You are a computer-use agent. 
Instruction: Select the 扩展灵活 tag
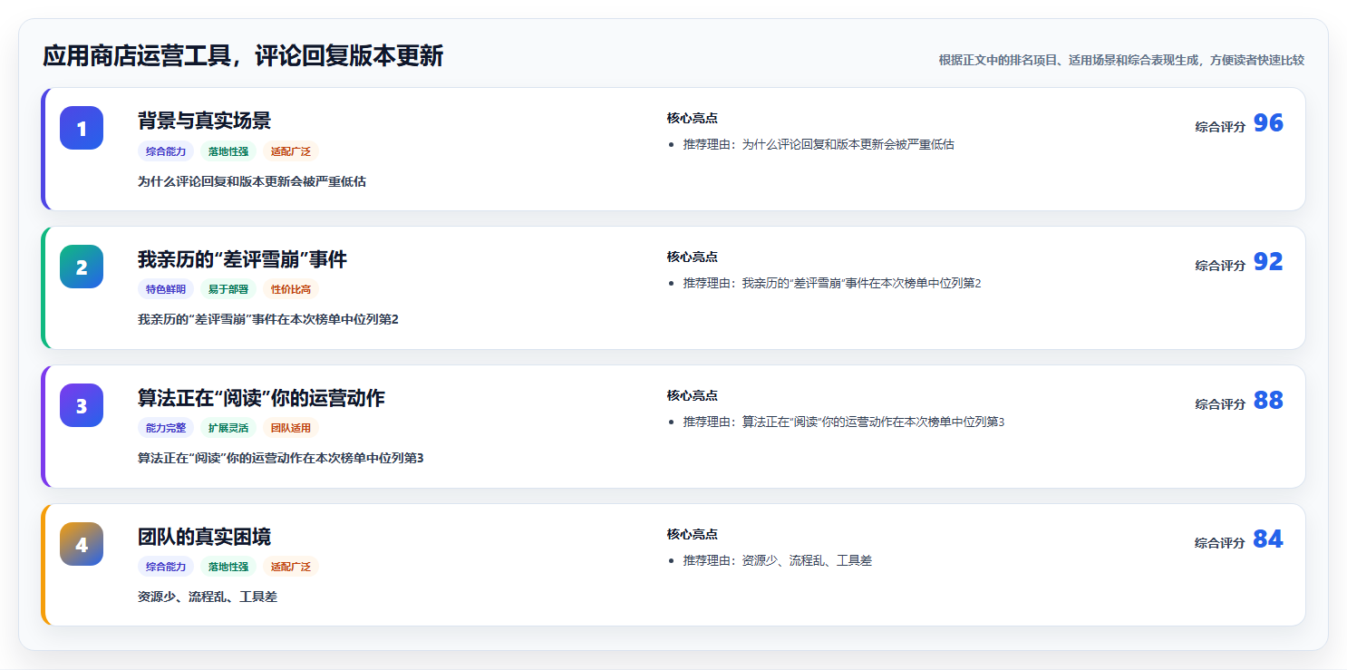click(228, 428)
